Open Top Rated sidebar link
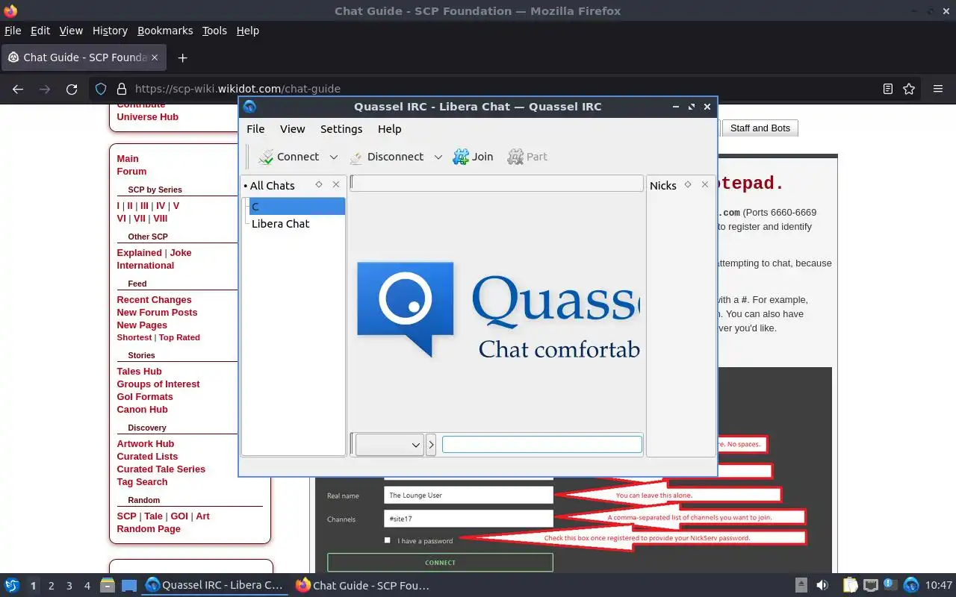 179,338
